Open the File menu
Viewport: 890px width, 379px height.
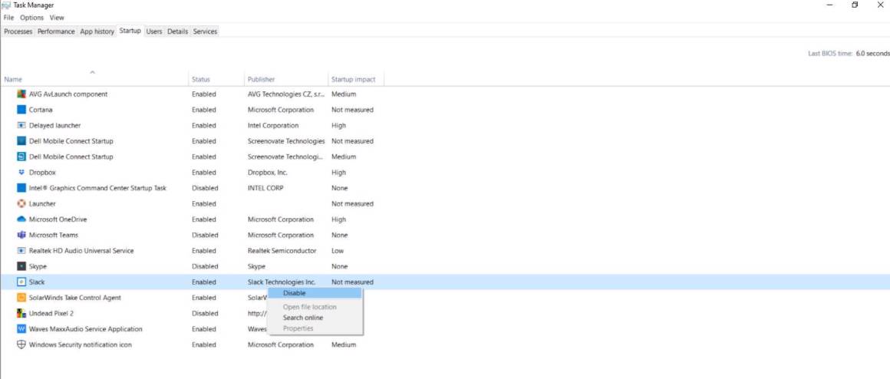coord(9,18)
